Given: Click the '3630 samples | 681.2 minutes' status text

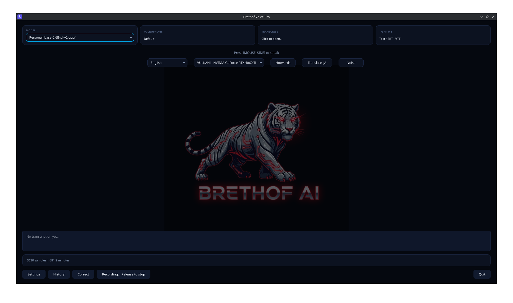Looking at the screenshot, I should 48,260.
